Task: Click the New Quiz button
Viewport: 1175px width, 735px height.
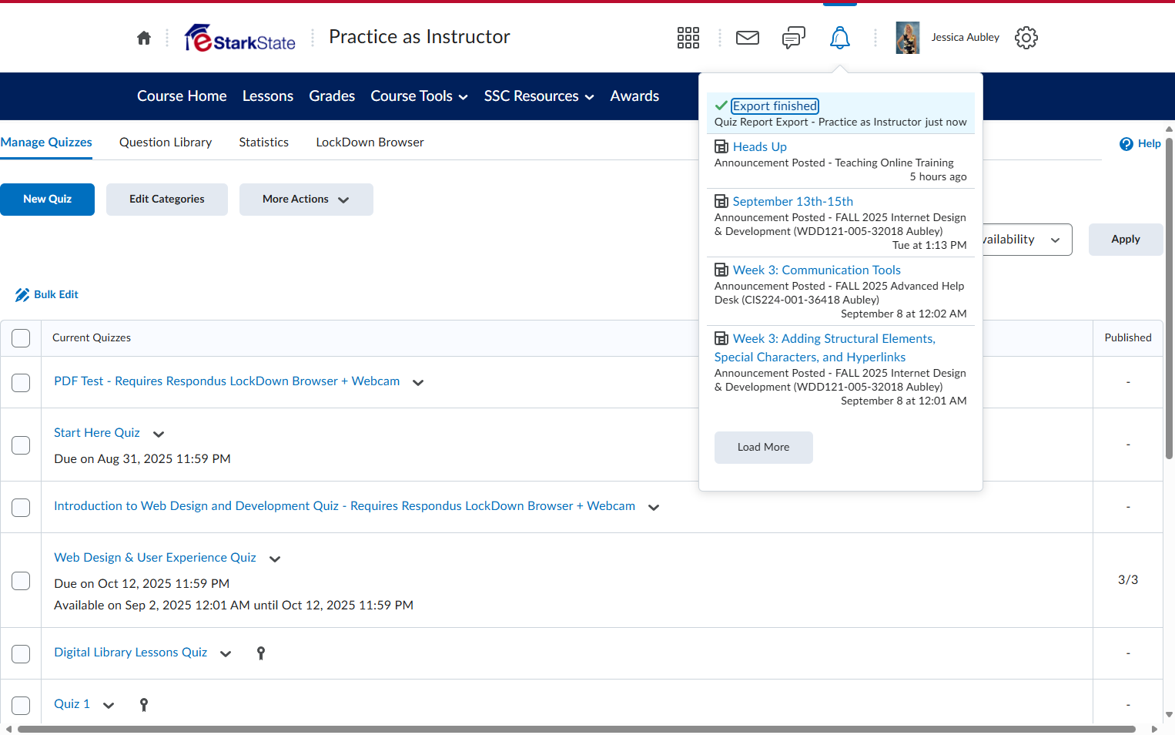Action: (48, 200)
